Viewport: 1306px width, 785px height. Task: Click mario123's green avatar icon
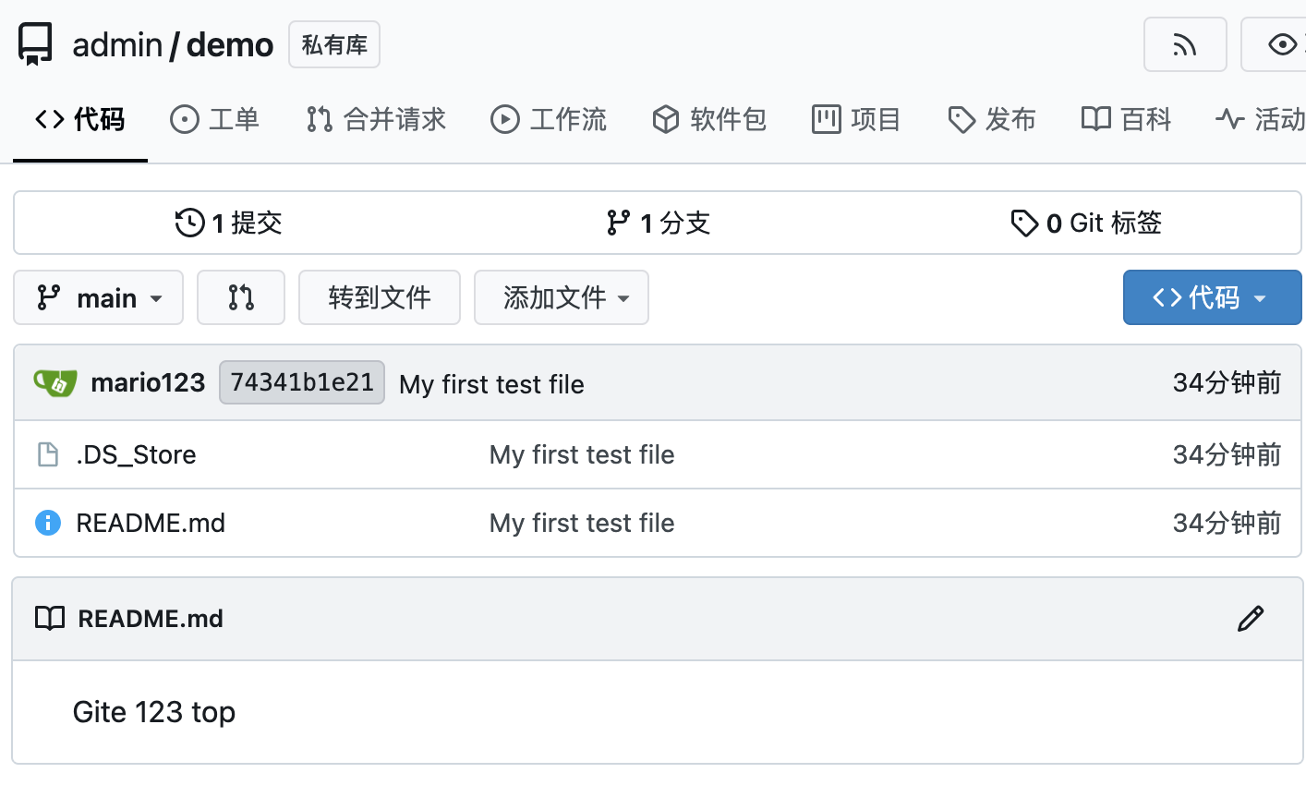[x=55, y=382]
